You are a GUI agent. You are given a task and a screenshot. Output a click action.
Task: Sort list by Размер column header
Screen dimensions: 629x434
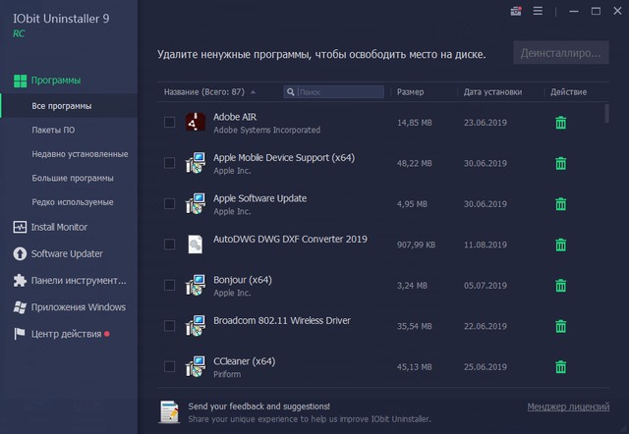tap(410, 92)
